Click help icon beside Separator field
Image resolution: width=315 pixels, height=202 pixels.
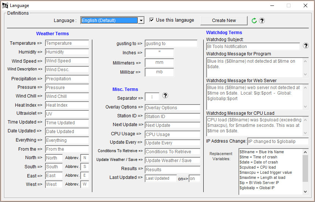coord(165,96)
